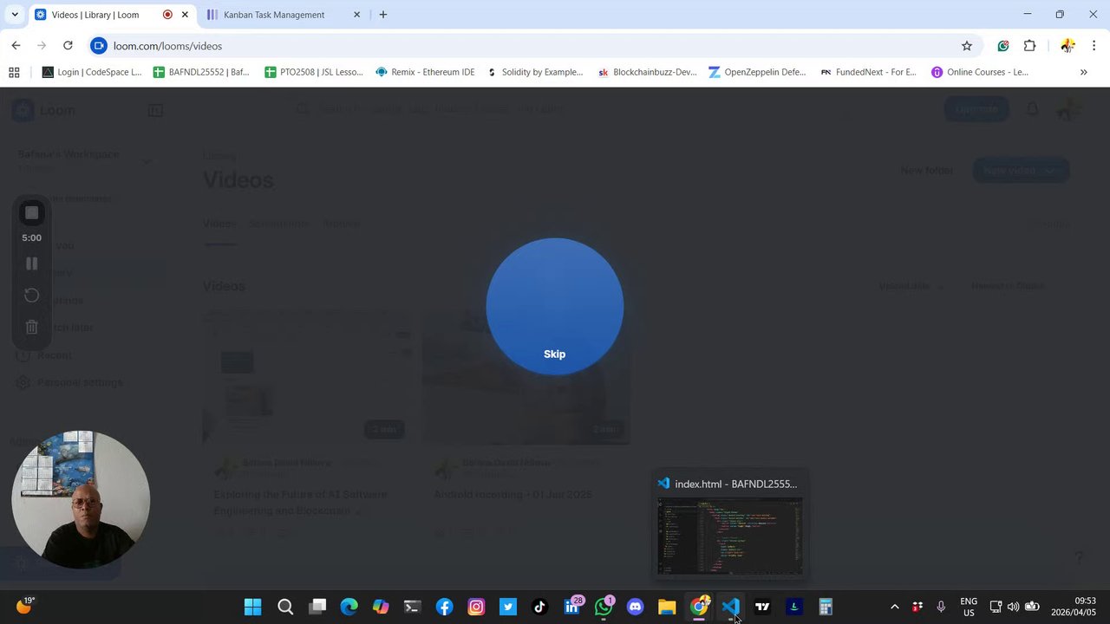This screenshot has height=624, width=1110.
Task: Show more bookmarks chevron
Action: point(1083,72)
